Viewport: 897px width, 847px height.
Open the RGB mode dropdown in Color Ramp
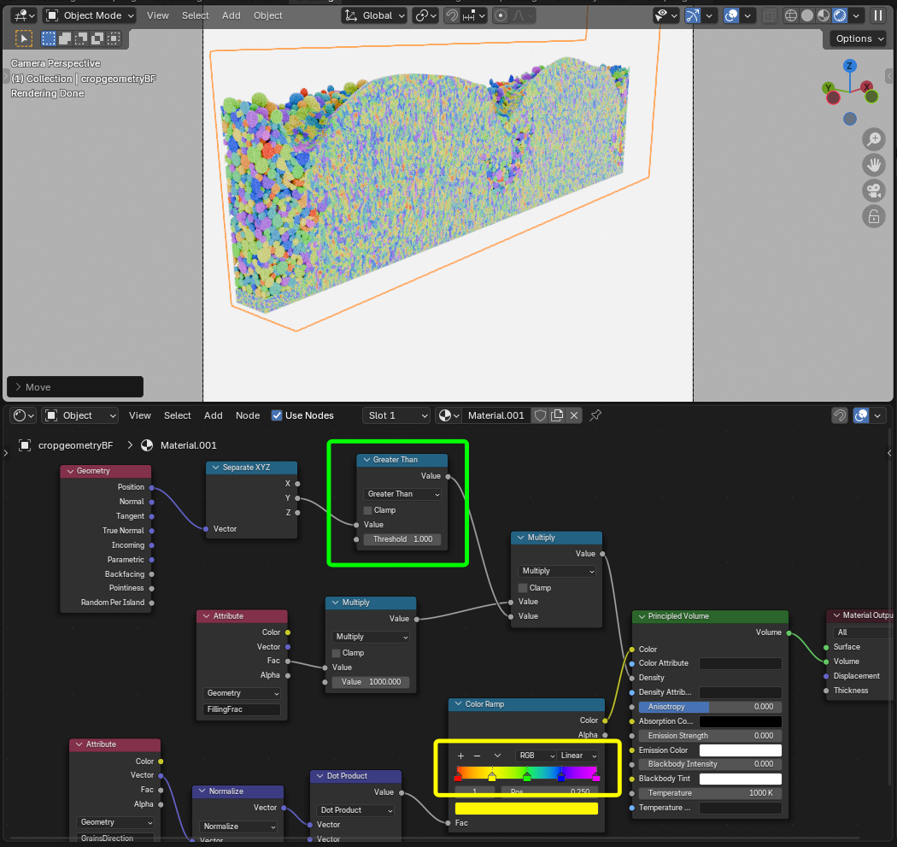point(535,756)
